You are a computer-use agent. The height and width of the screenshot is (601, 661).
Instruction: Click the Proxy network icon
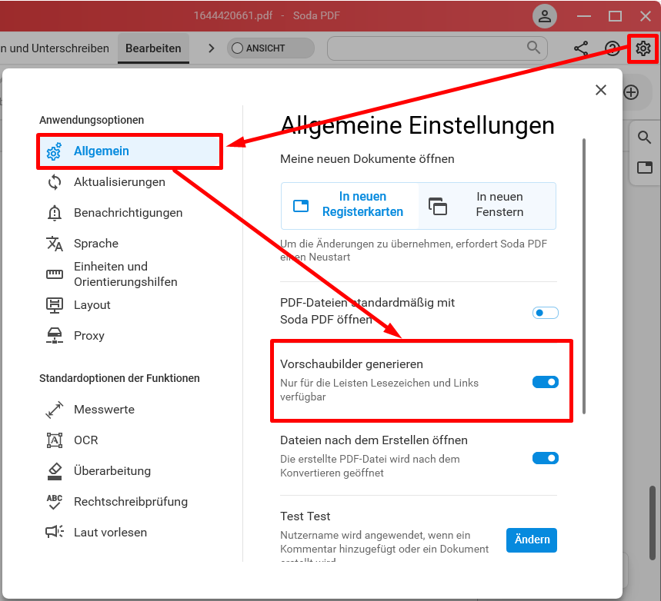[55, 336]
